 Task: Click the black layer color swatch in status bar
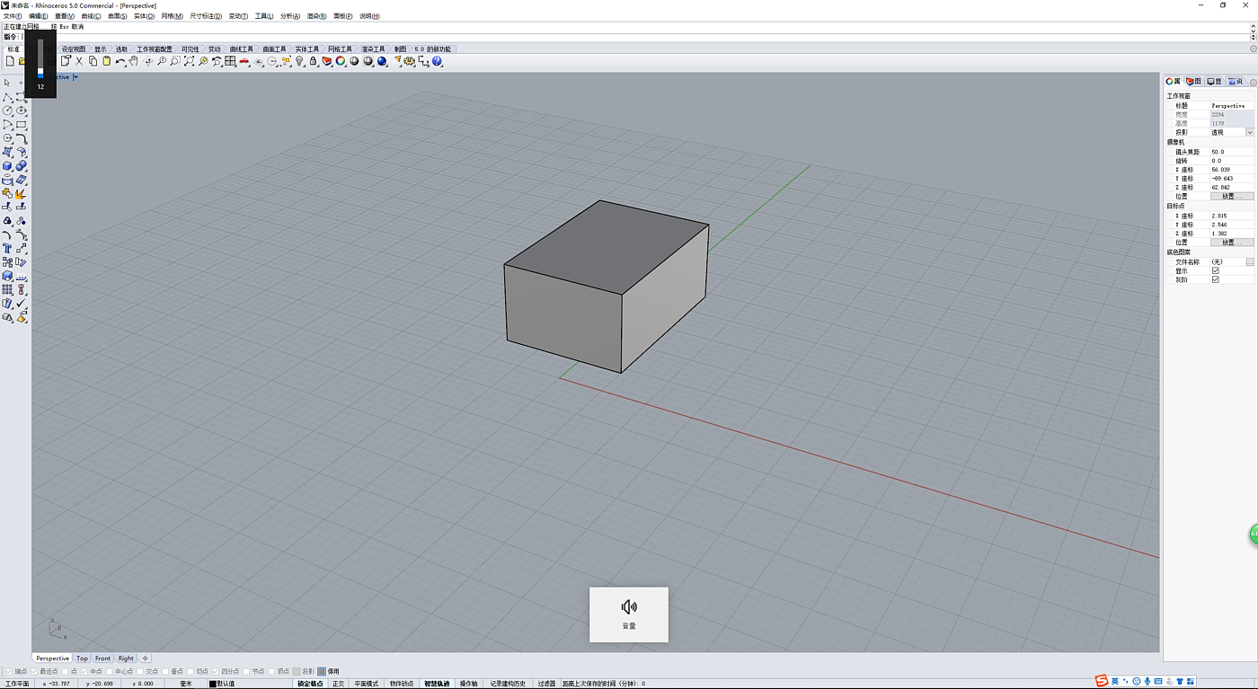213,684
